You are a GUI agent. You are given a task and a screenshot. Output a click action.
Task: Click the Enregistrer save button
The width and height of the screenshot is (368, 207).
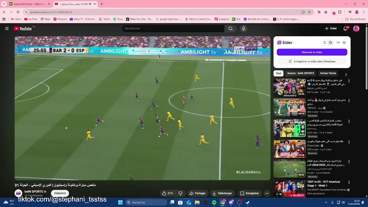tap(250, 193)
